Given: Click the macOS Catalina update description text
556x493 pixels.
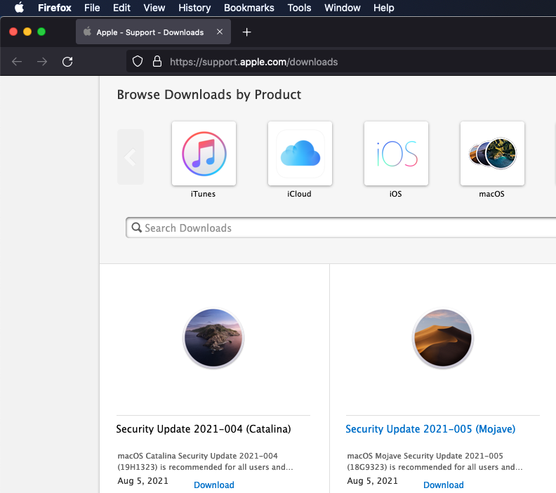Looking at the screenshot, I should (x=205, y=461).
